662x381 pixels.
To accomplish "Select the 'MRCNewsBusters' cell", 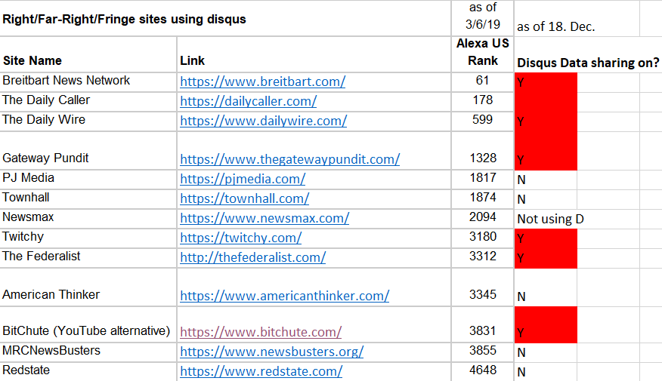I will 88,352.
